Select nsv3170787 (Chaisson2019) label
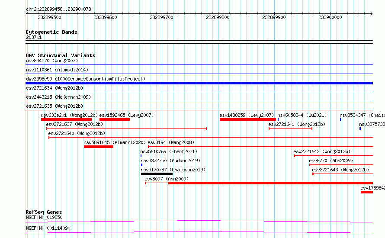Screen dimensions: 385x238 click(x=173, y=170)
